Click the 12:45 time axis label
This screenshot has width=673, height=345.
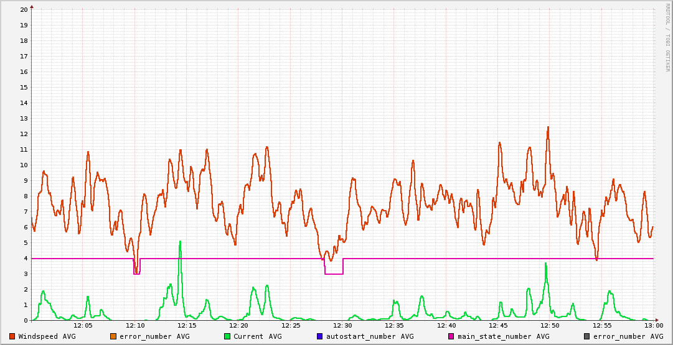coord(498,326)
